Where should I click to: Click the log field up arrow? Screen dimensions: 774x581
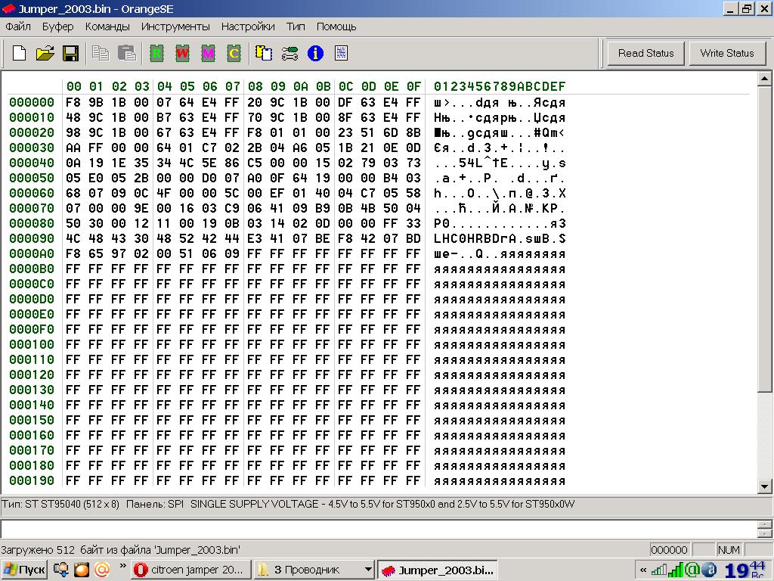coord(765,525)
